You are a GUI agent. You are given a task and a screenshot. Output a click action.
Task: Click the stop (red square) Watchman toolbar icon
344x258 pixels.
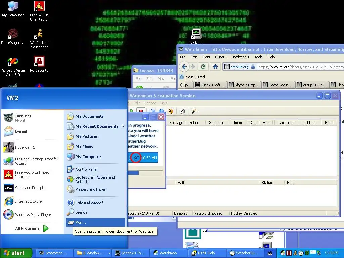point(141,111)
